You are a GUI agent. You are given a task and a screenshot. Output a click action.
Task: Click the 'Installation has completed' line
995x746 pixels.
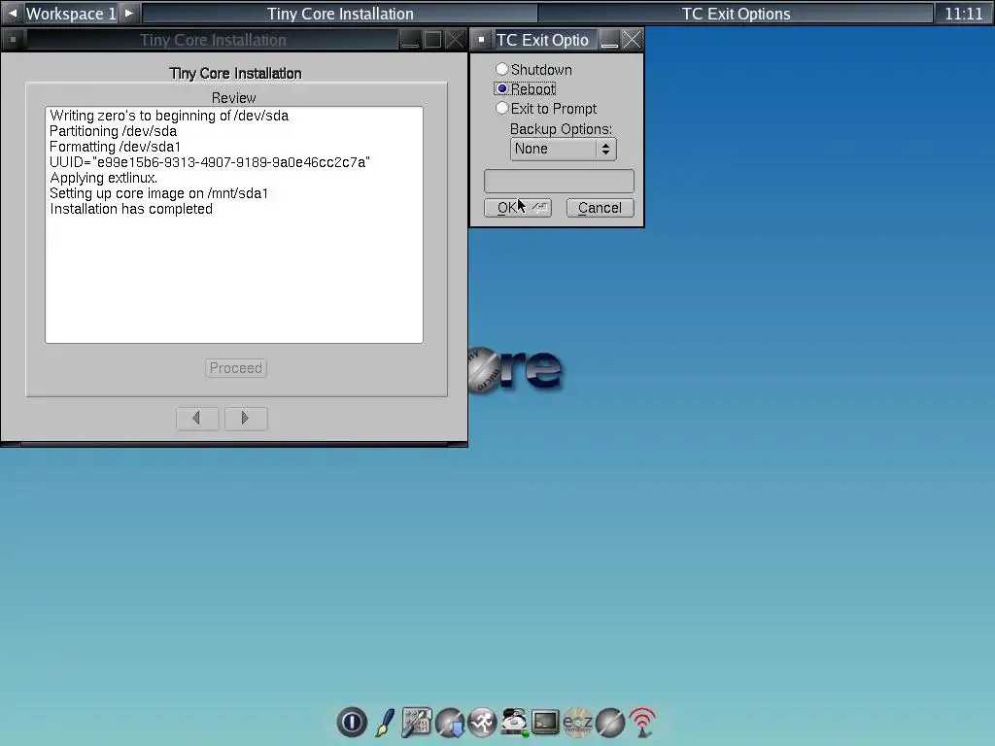pos(131,209)
